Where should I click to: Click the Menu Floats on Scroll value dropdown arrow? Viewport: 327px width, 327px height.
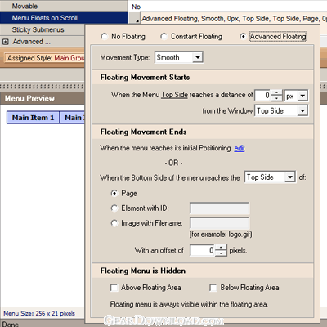click(135, 19)
